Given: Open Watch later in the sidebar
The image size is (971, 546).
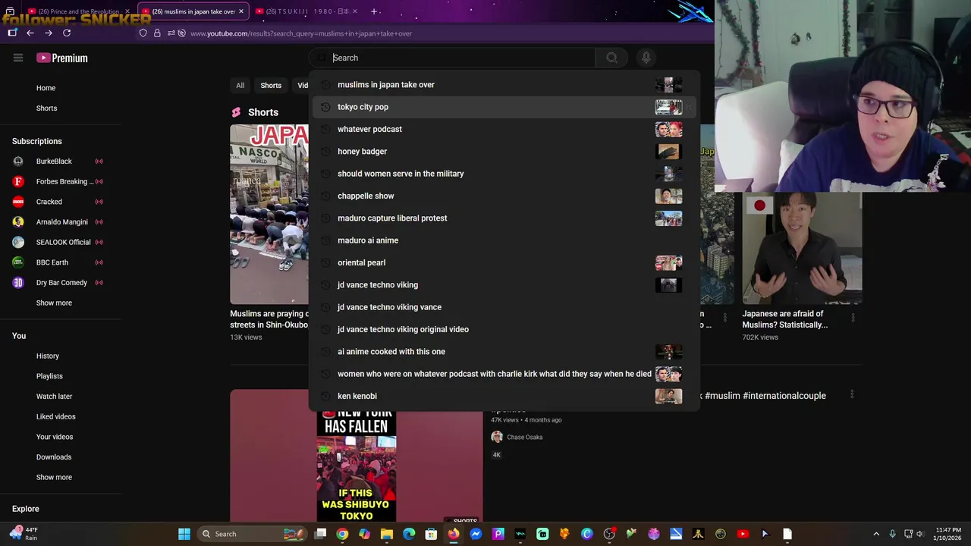Looking at the screenshot, I should pos(54,397).
